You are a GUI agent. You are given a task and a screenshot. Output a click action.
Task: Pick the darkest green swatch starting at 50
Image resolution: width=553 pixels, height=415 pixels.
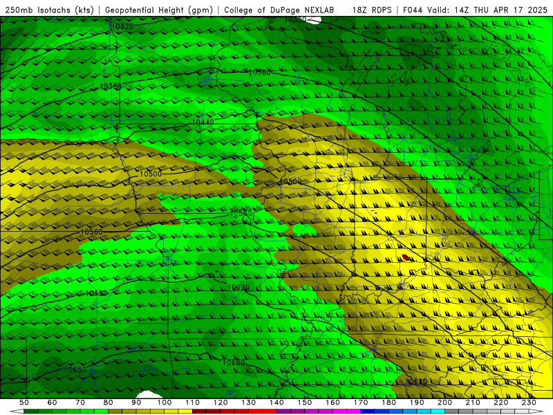pos(31,412)
